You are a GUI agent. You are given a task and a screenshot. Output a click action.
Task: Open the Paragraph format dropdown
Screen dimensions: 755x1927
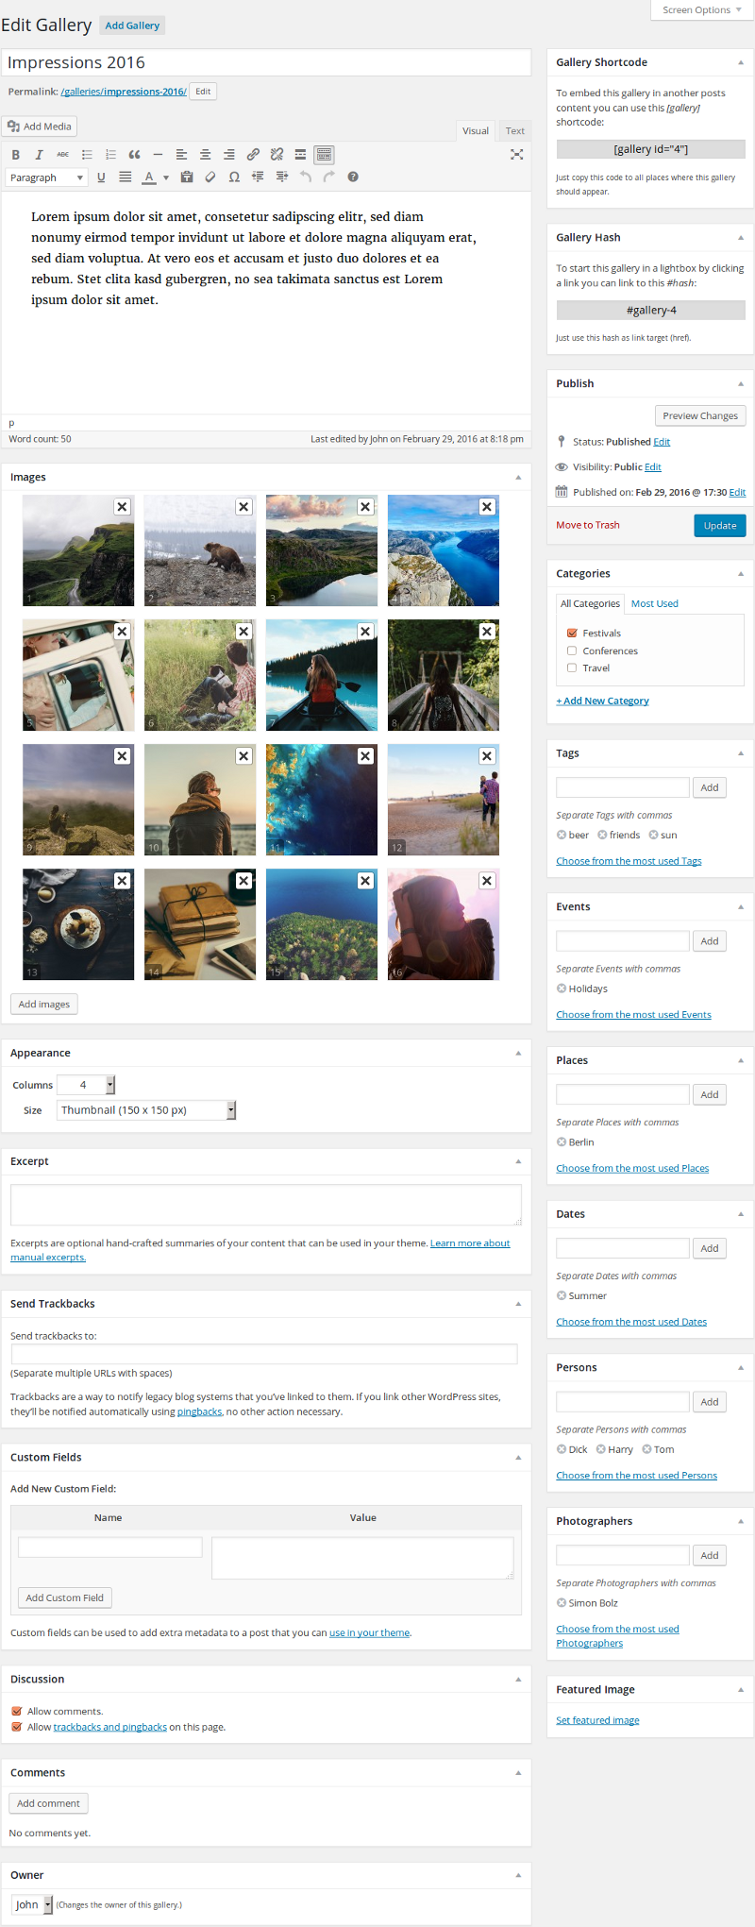(x=46, y=177)
